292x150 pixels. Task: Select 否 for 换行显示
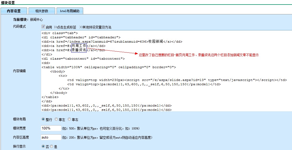43,147
